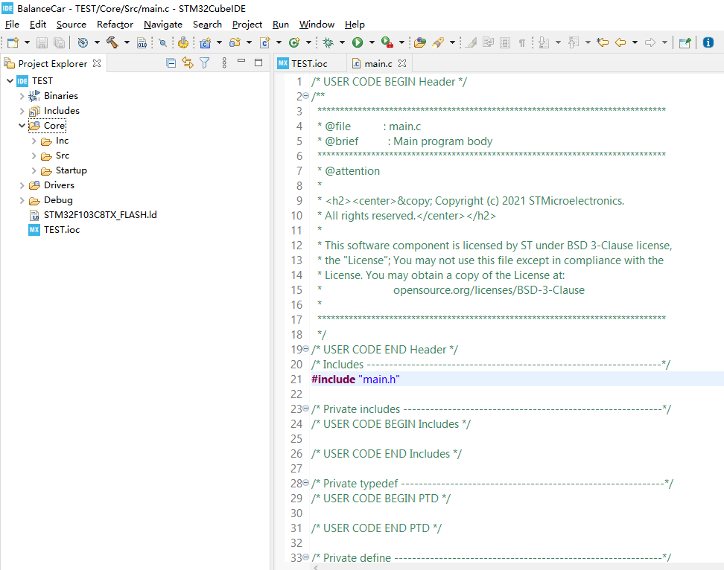724x570 pixels.
Task: Toggle Link with Editor in Project Explorer
Action: click(188, 63)
